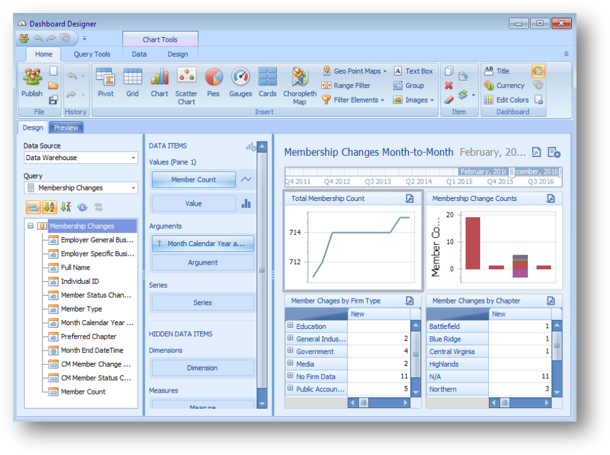Insert a Scatter Chart item
The image size is (610, 455).
(x=187, y=86)
